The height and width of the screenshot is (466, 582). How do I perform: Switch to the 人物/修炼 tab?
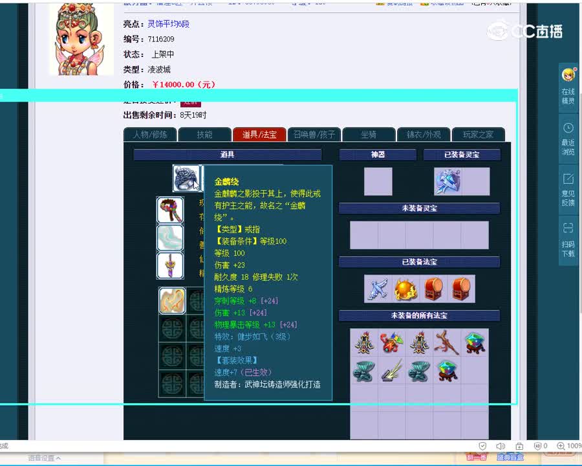pos(150,135)
